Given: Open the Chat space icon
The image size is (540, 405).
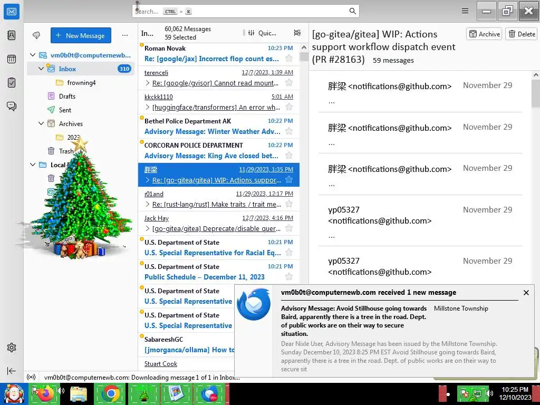Looking at the screenshot, I should point(12,106).
